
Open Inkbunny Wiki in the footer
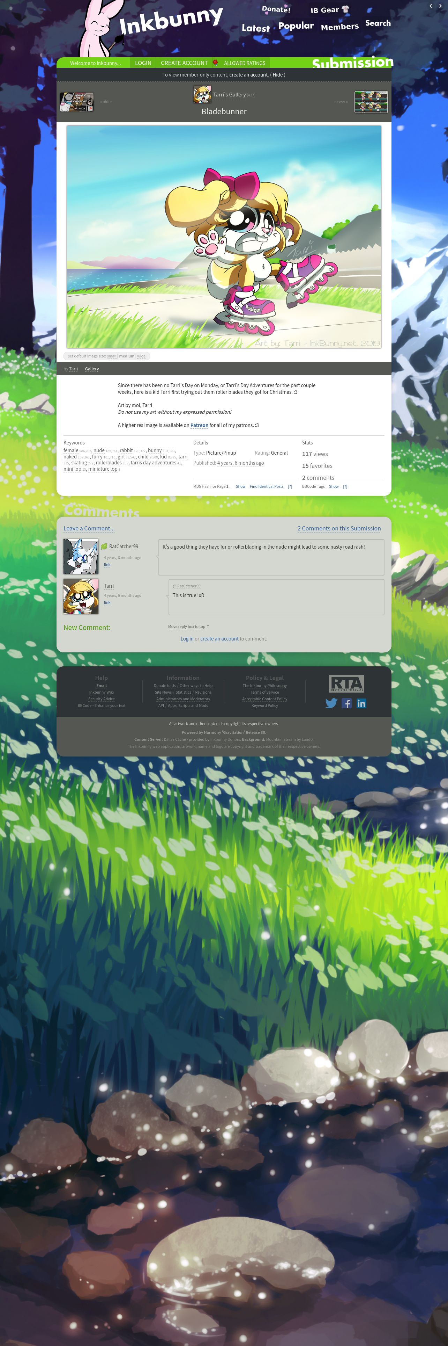[x=101, y=692]
